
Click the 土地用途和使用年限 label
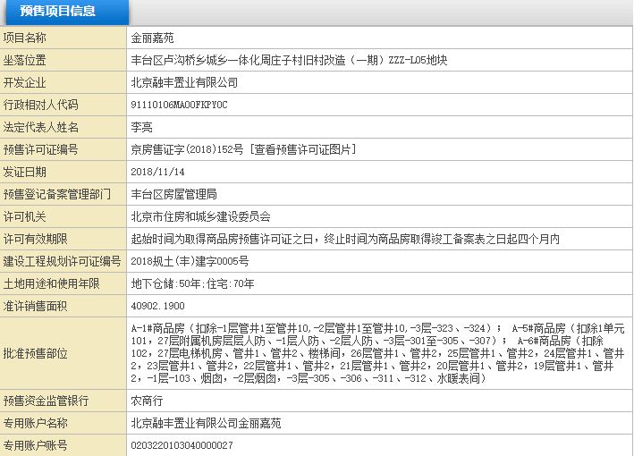tap(51, 283)
